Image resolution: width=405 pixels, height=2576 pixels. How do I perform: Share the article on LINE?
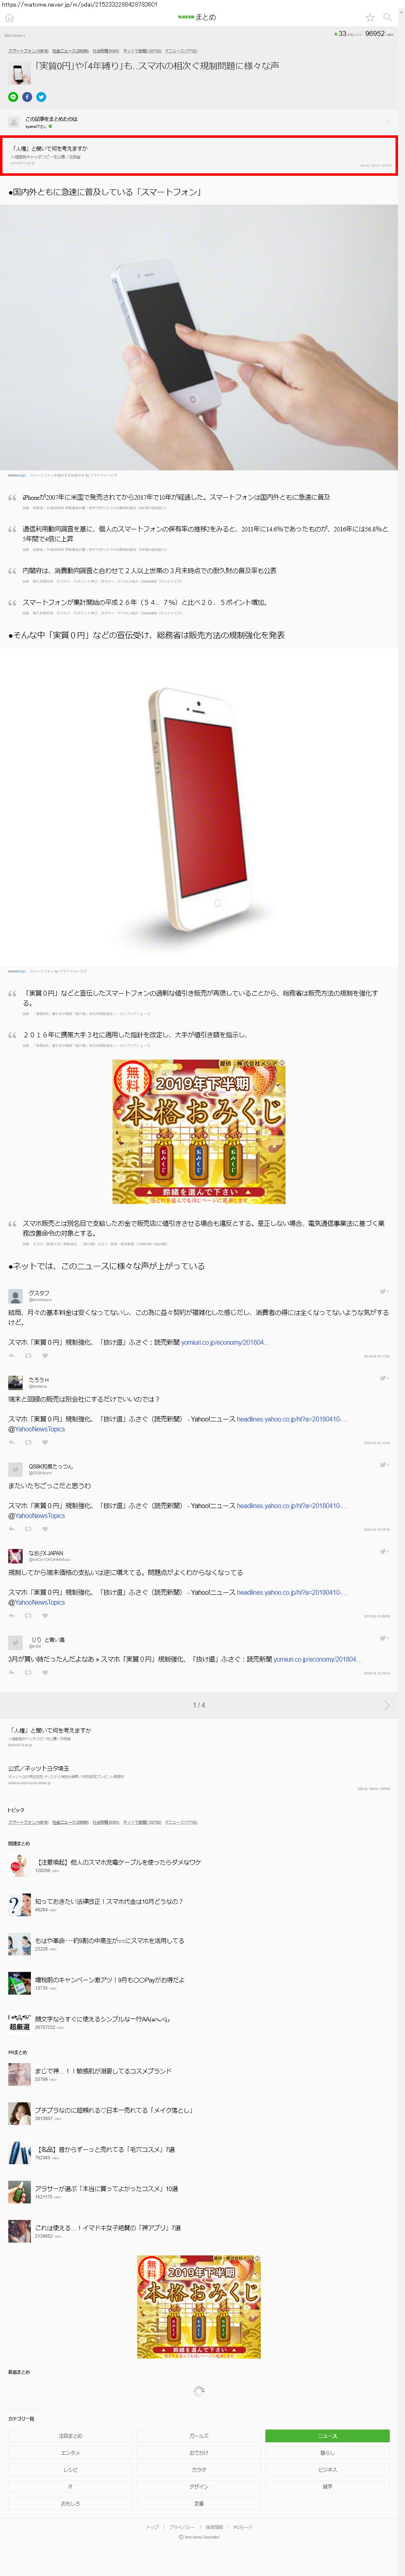pos(13,97)
